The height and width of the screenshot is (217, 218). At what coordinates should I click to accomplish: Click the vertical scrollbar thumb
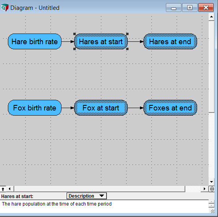point(211,67)
